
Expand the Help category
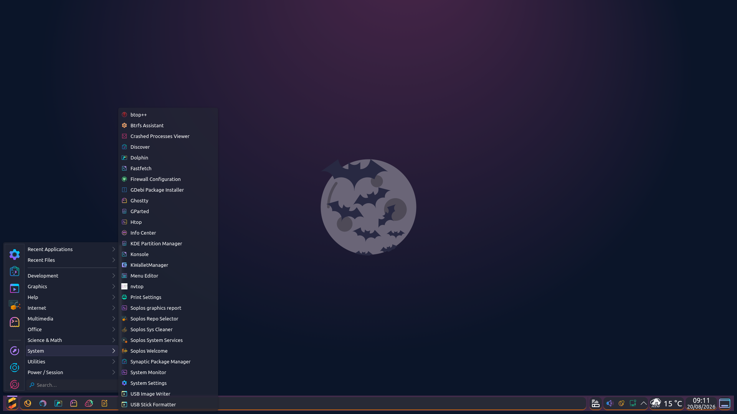(x=71, y=297)
